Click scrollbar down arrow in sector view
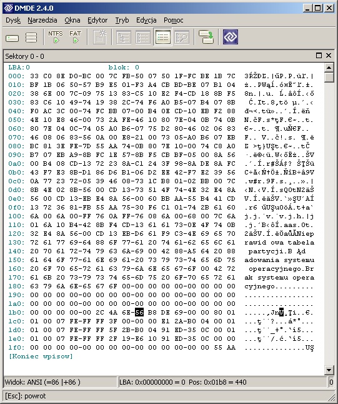This screenshot has width=338, height=404. (329, 370)
